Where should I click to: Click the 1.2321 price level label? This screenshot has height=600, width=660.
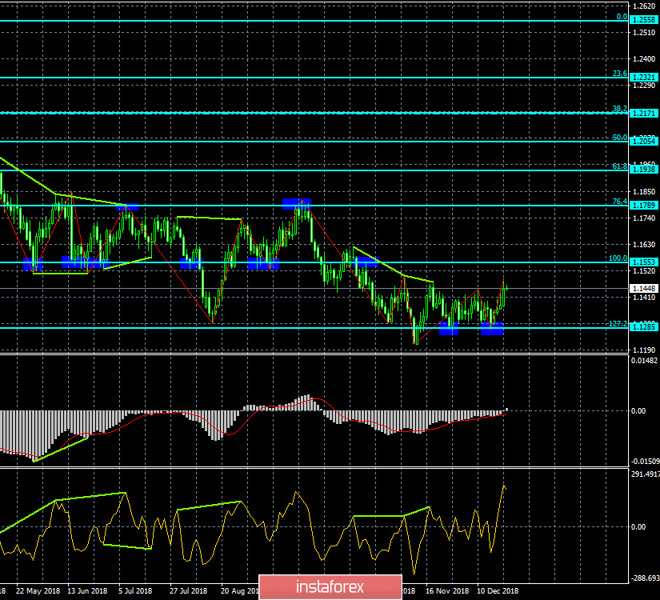[644, 78]
